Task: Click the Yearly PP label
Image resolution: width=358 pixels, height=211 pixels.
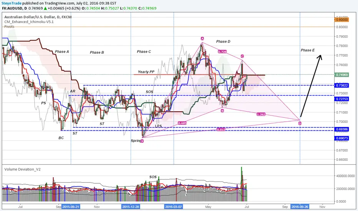Action: pos(146,72)
